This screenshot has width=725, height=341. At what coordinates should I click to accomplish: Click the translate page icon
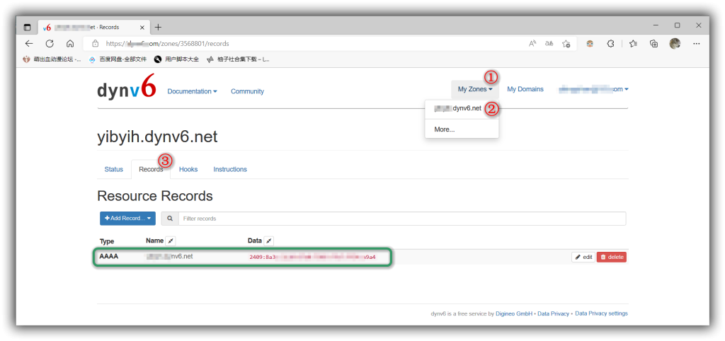549,43
